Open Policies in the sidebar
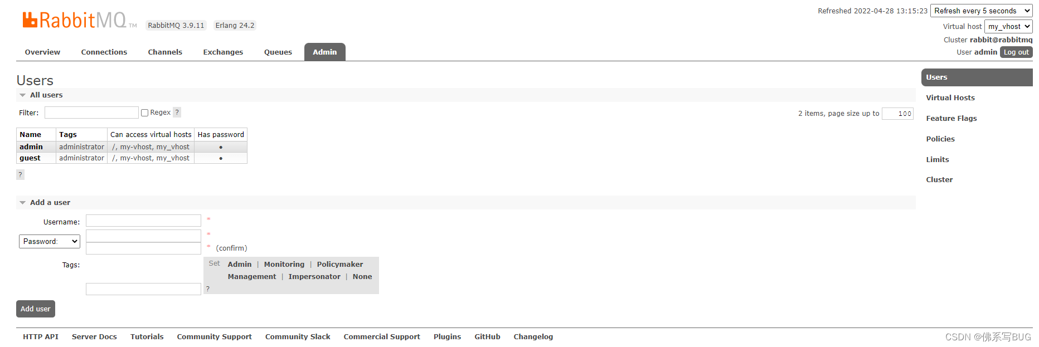 point(940,139)
